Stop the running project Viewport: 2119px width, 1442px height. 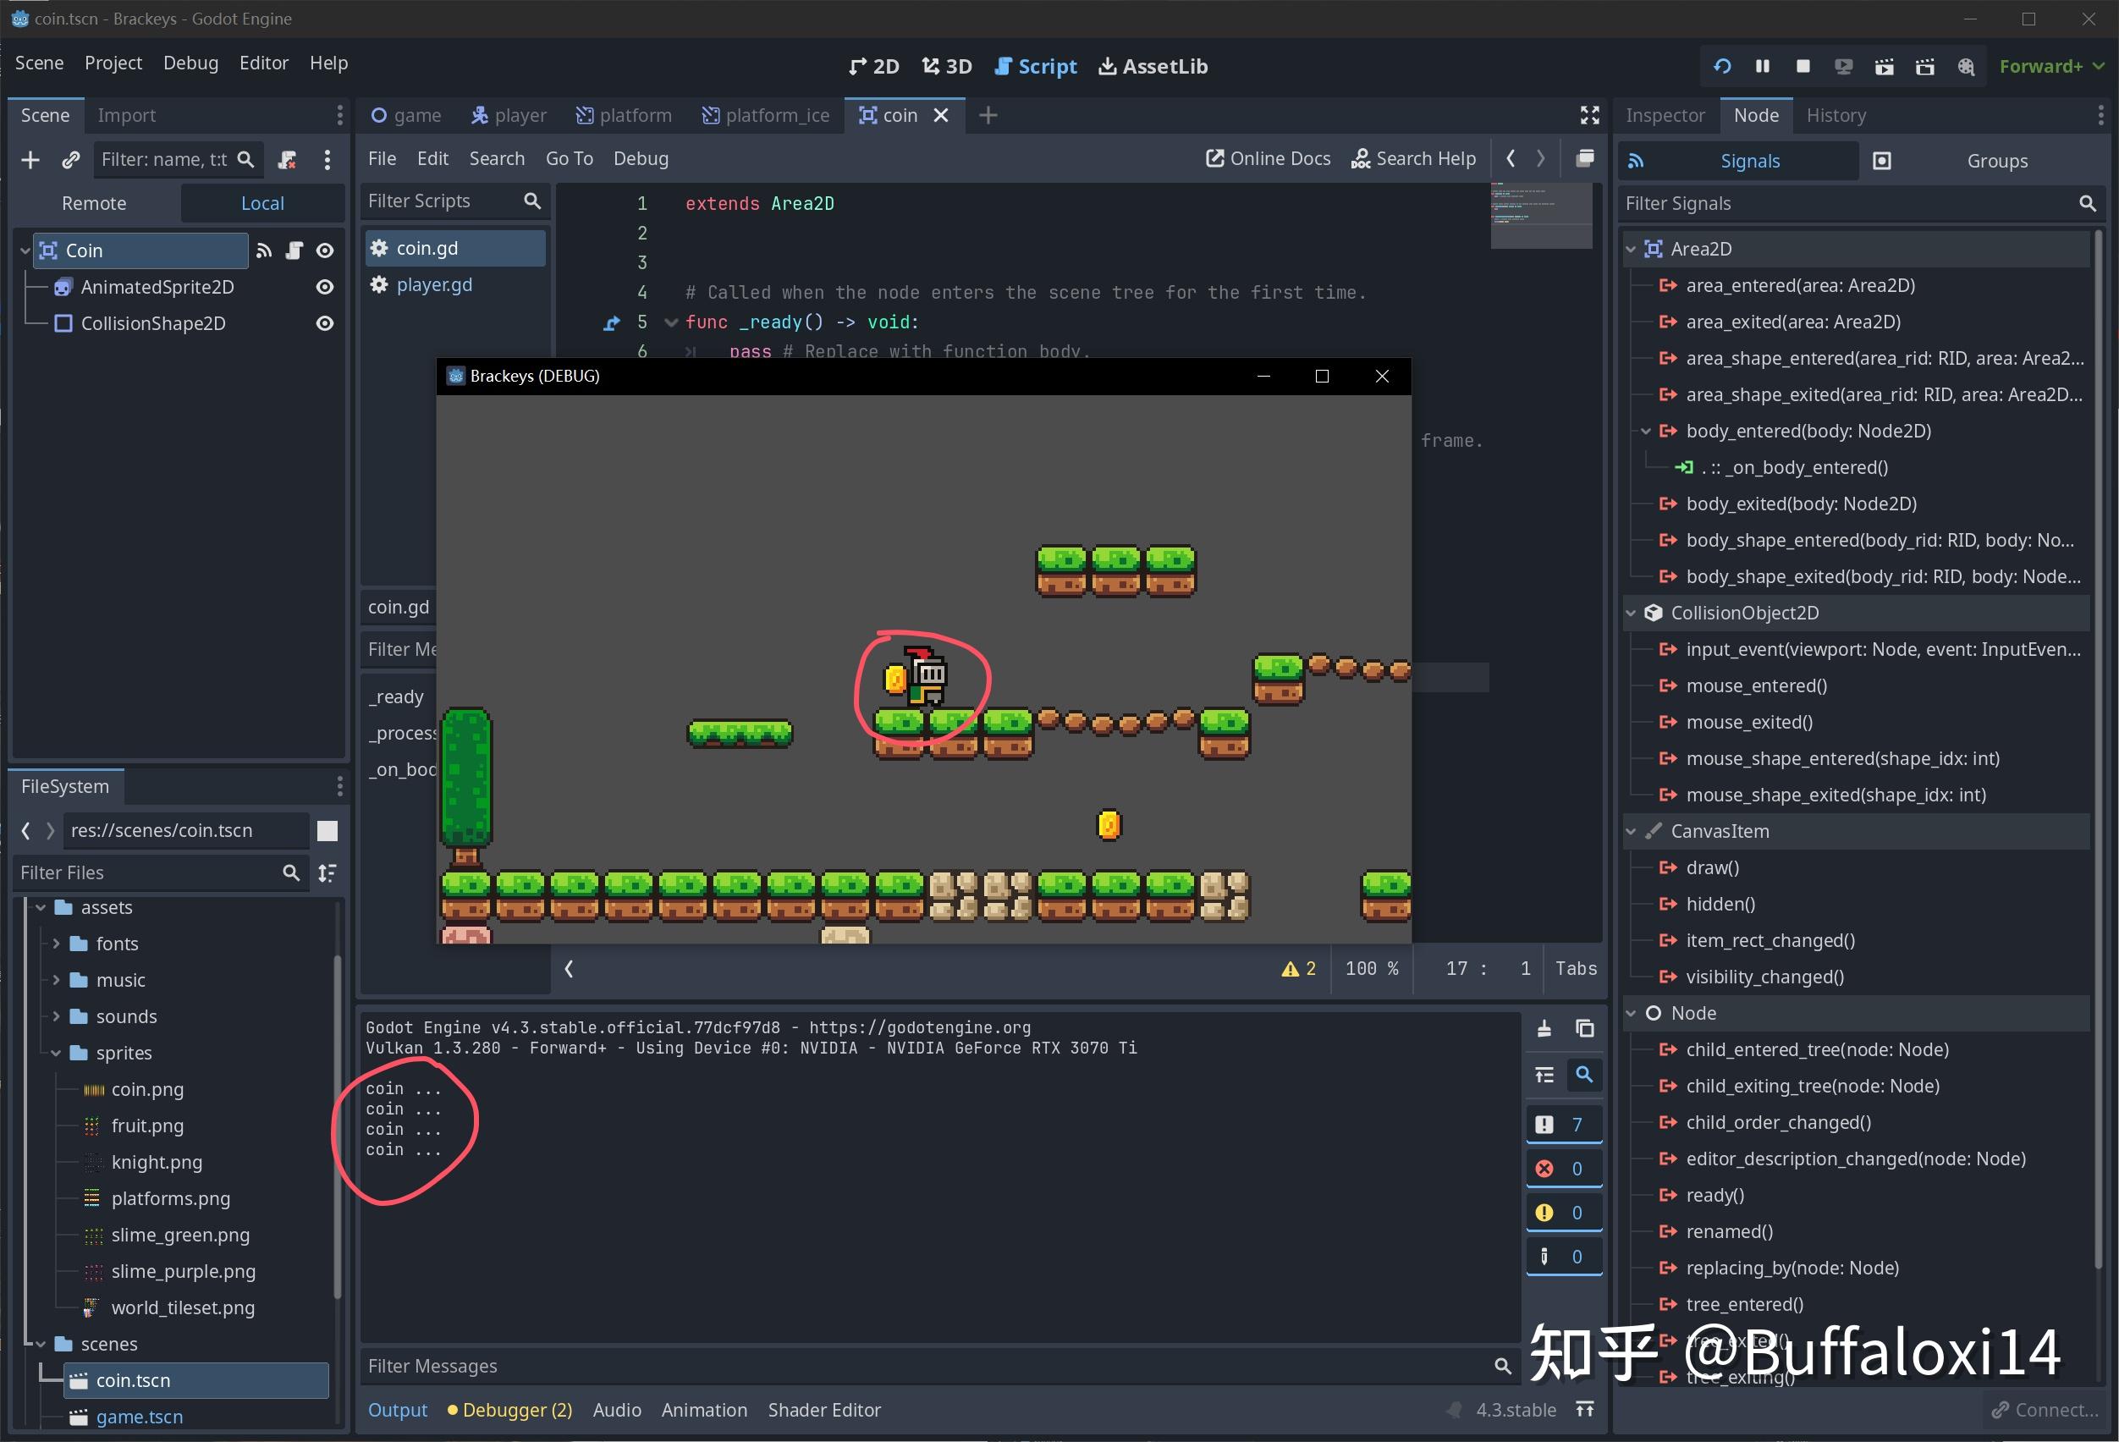[x=1803, y=67]
